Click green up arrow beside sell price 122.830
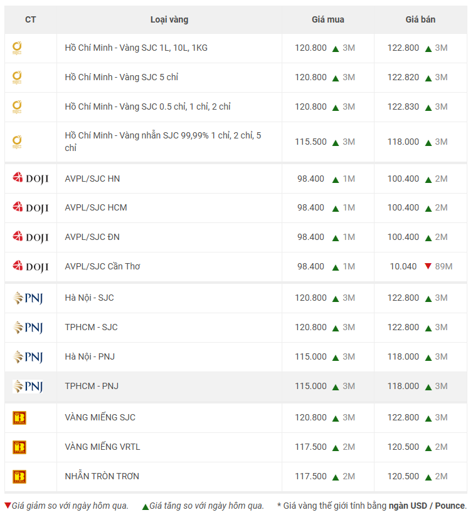The width and height of the screenshot is (473, 520). [428, 108]
